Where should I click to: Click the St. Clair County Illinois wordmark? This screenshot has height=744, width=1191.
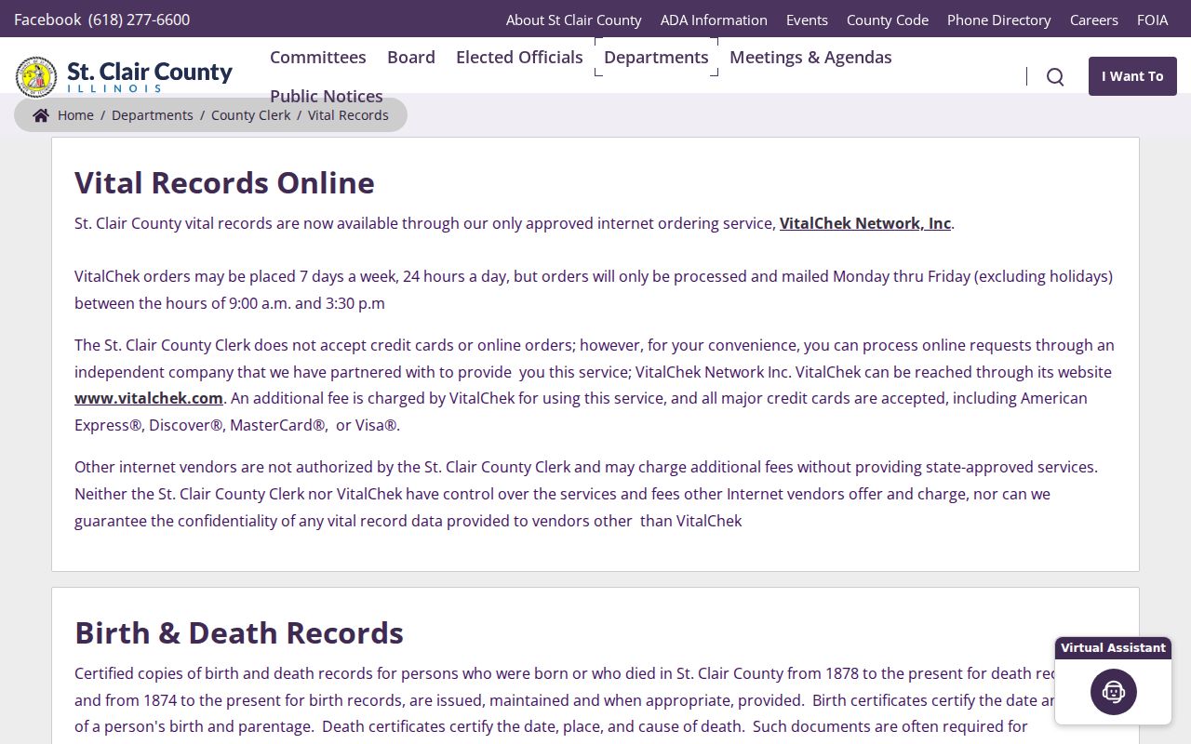pyautogui.click(x=150, y=76)
